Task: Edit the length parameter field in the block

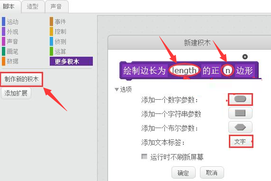Action: tap(184, 70)
